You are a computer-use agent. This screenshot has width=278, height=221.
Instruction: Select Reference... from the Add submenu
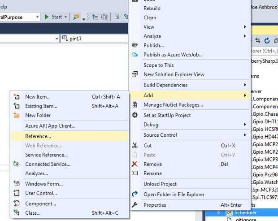click(38, 136)
